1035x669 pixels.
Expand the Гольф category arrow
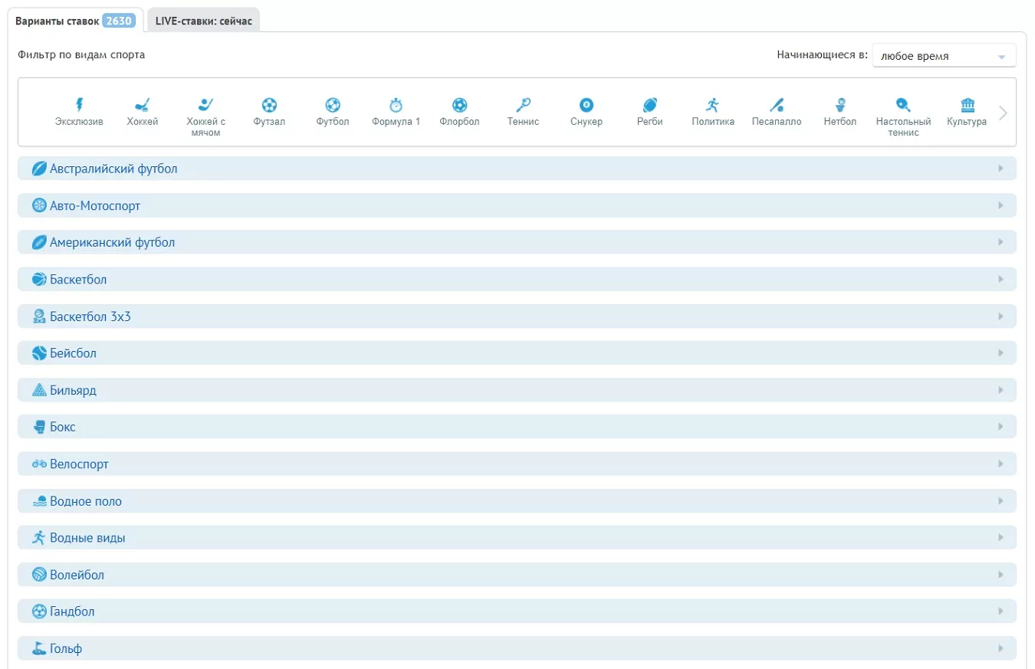click(x=1001, y=649)
